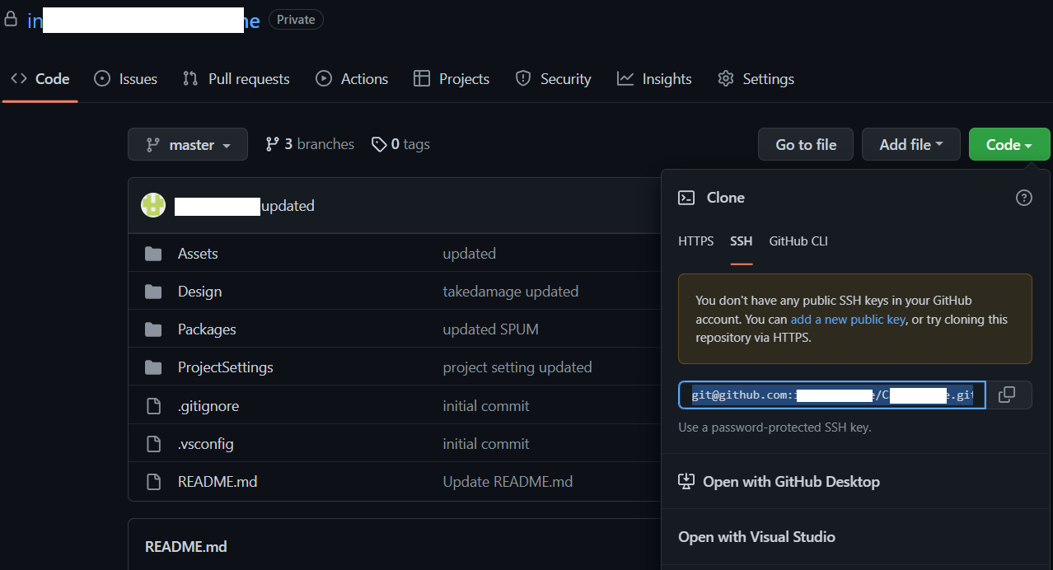
Task: Click the README.md file icon
Action: [x=153, y=482]
